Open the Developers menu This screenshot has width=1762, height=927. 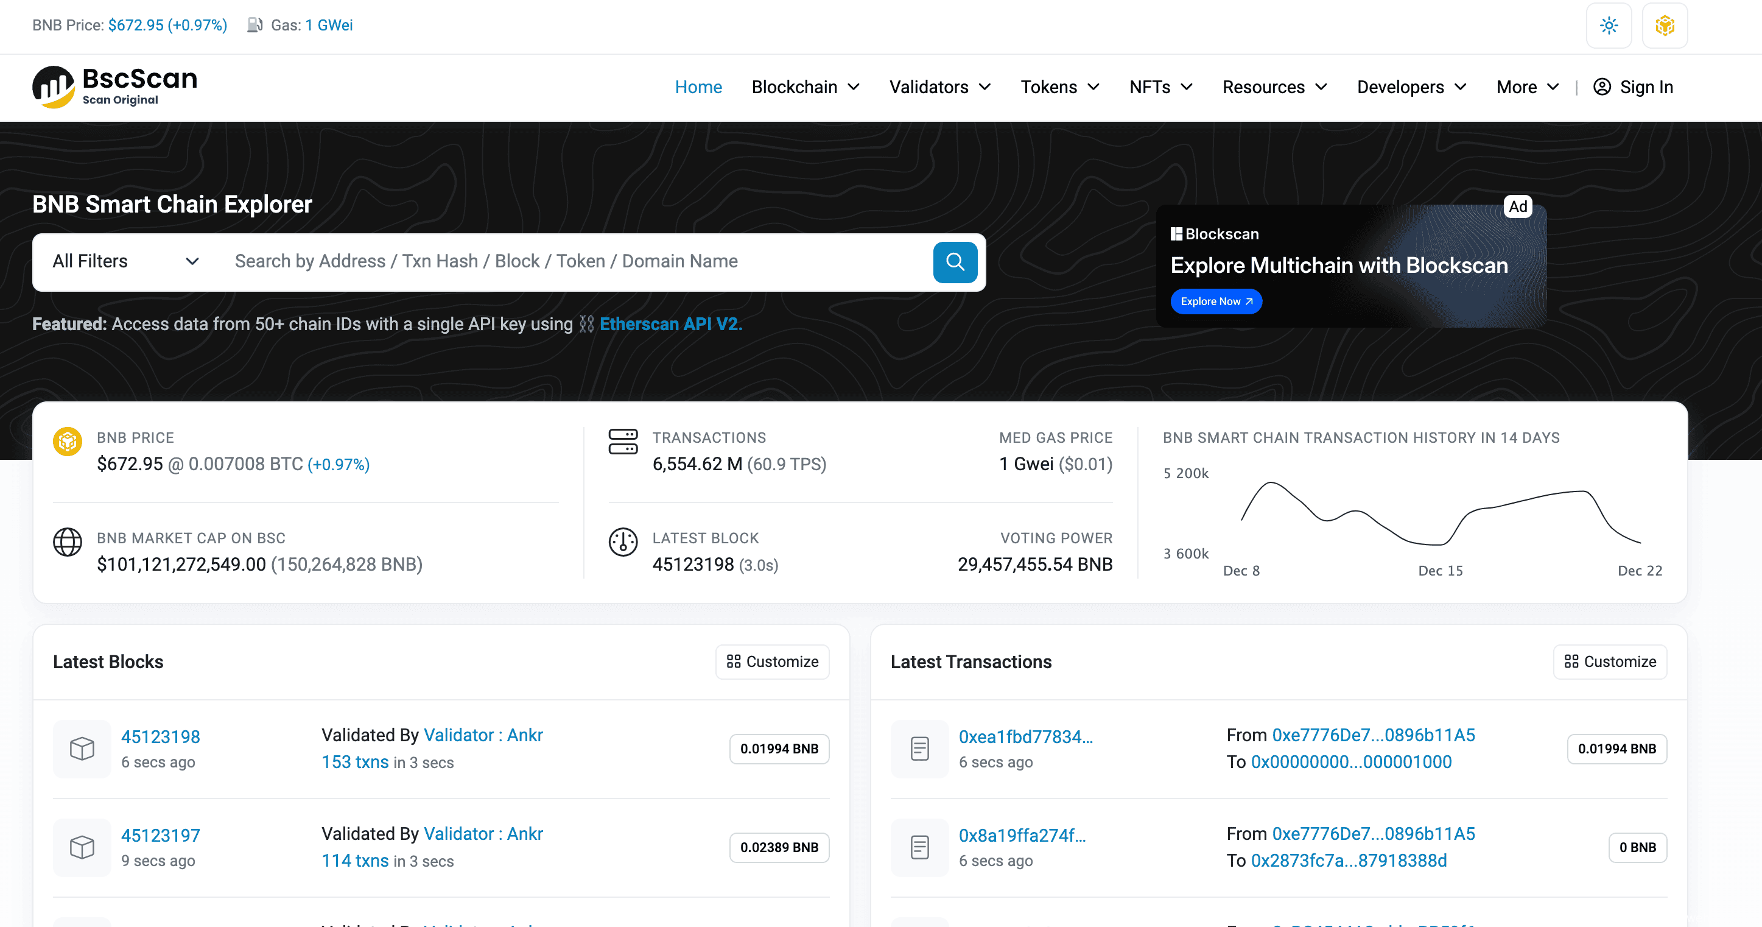point(1411,87)
